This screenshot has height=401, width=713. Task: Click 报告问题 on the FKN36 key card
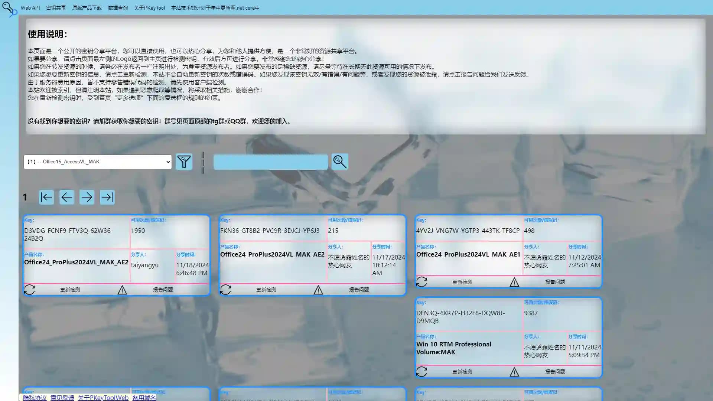point(359,290)
